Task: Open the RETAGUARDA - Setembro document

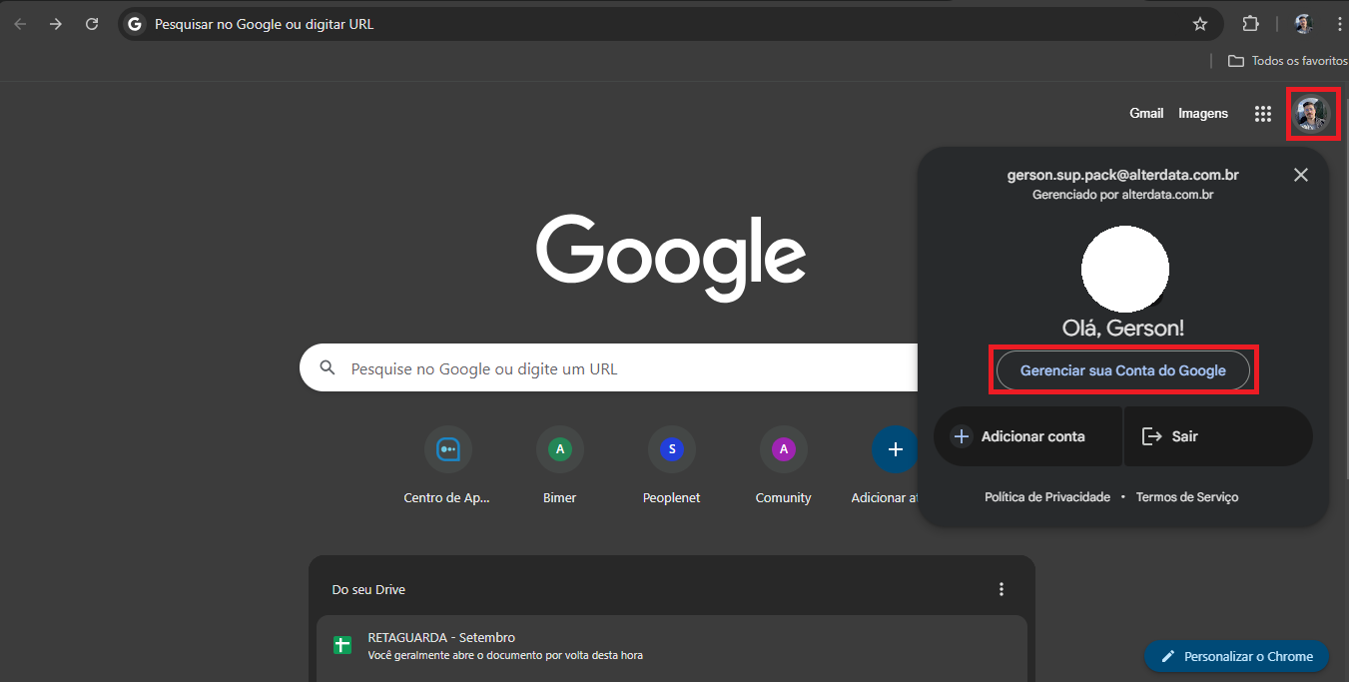Action: click(672, 646)
